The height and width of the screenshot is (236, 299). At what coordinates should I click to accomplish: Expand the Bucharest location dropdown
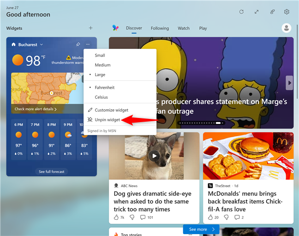(42, 45)
